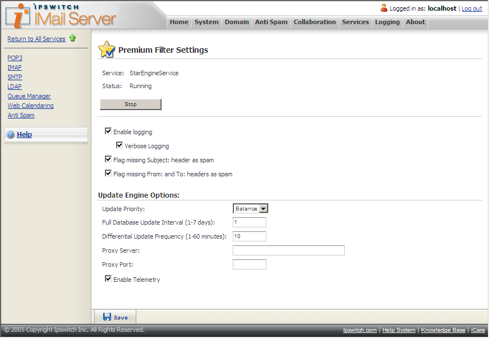
Task: Click the Premium Filter star icon
Action: [107, 50]
